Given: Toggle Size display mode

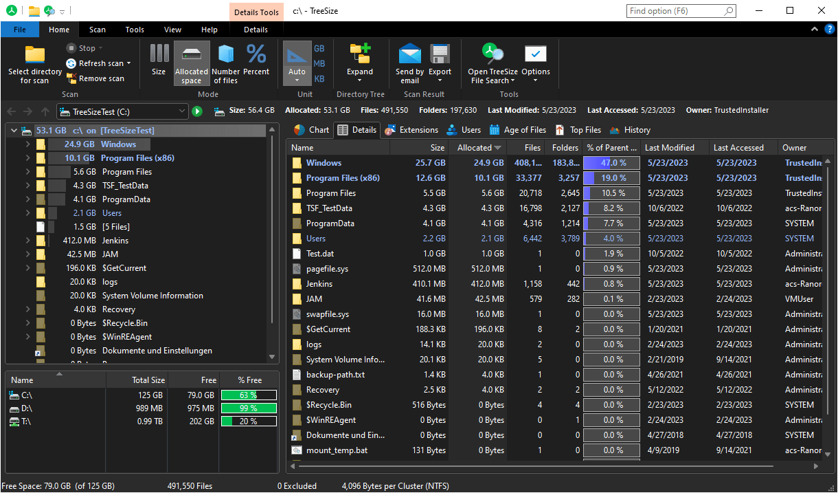Looking at the screenshot, I should [159, 63].
